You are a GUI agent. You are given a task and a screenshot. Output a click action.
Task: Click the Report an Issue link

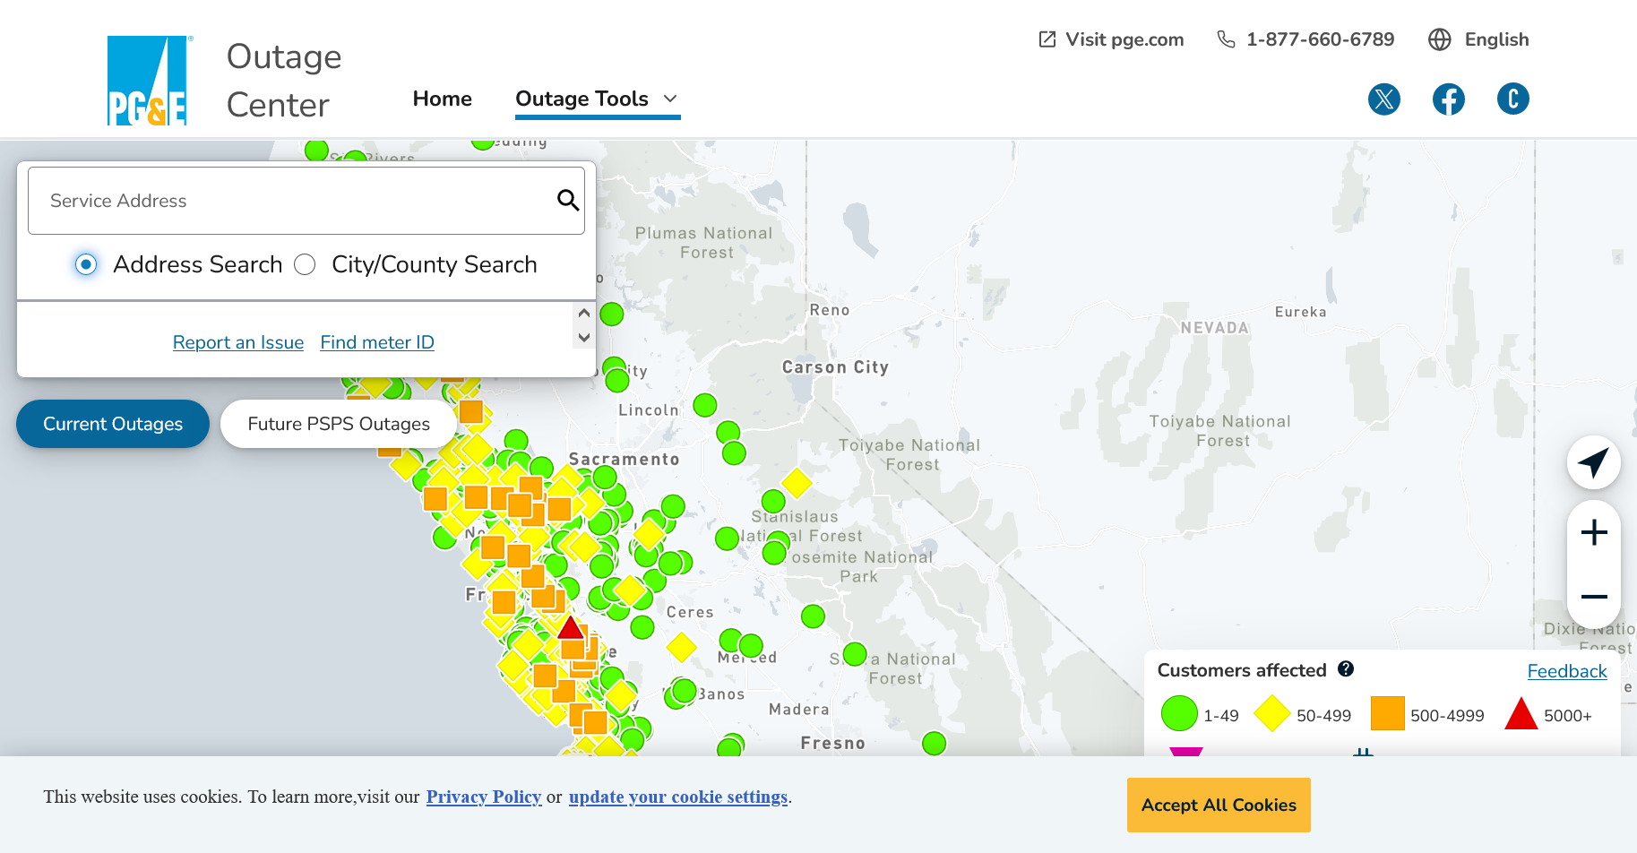tap(238, 342)
